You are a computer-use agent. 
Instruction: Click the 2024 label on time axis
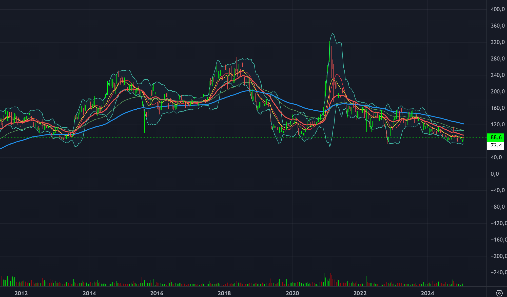click(x=427, y=293)
